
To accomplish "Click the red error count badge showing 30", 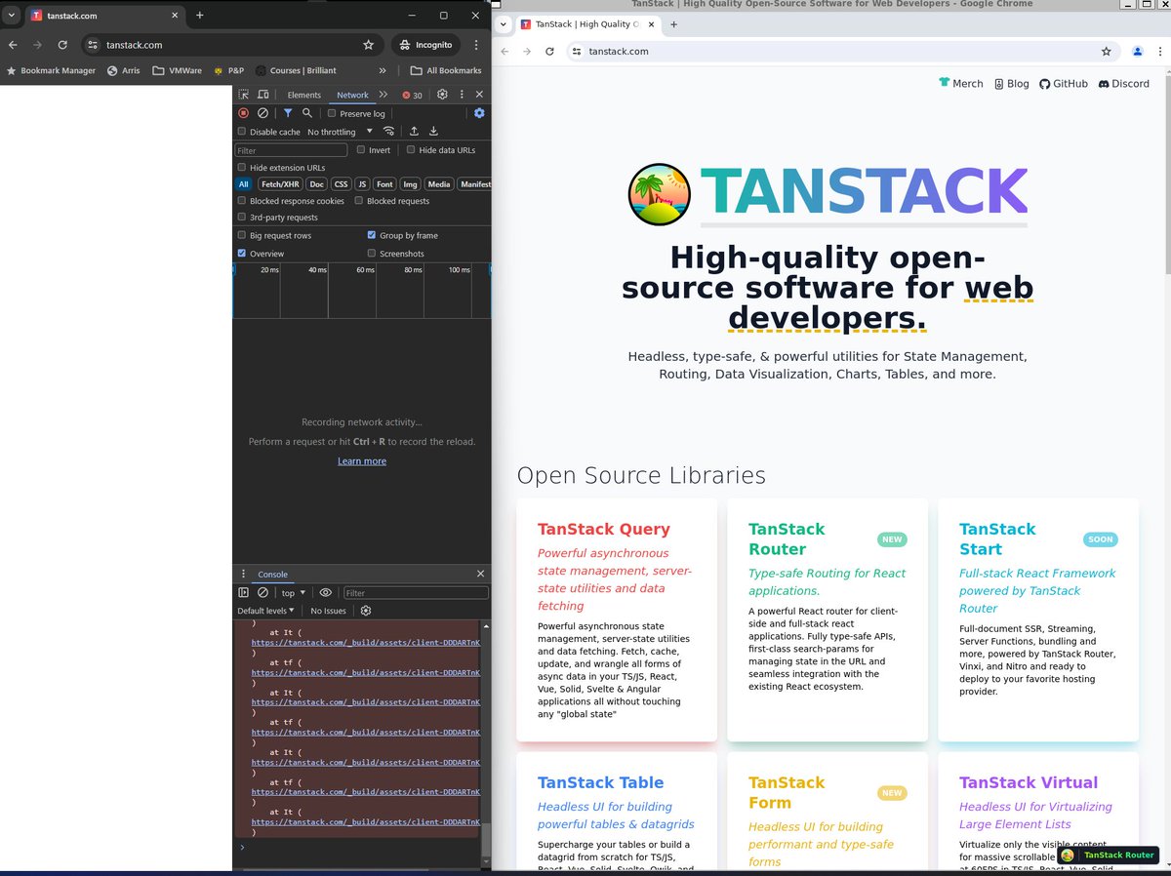I will pos(412,95).
